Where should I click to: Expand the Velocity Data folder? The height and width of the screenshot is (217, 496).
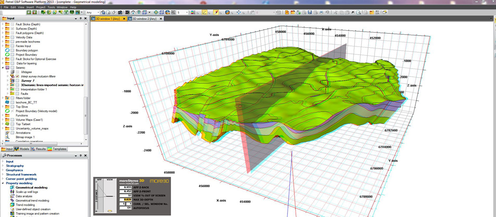3,37
